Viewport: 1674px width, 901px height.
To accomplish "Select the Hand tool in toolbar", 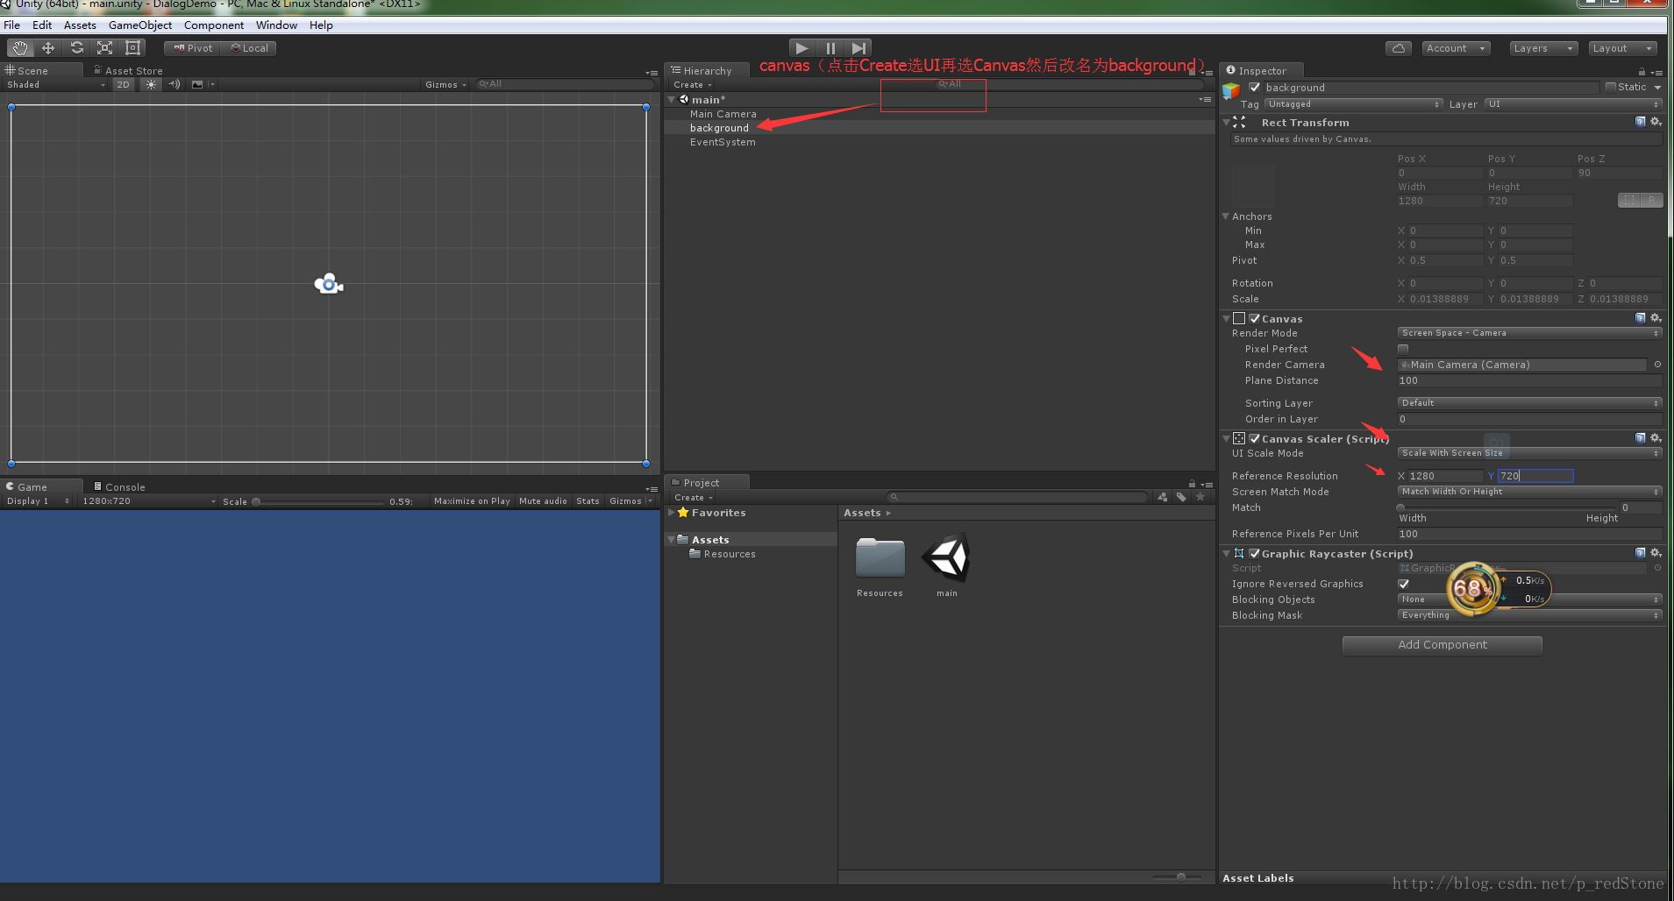I will [x=20, y=48].
